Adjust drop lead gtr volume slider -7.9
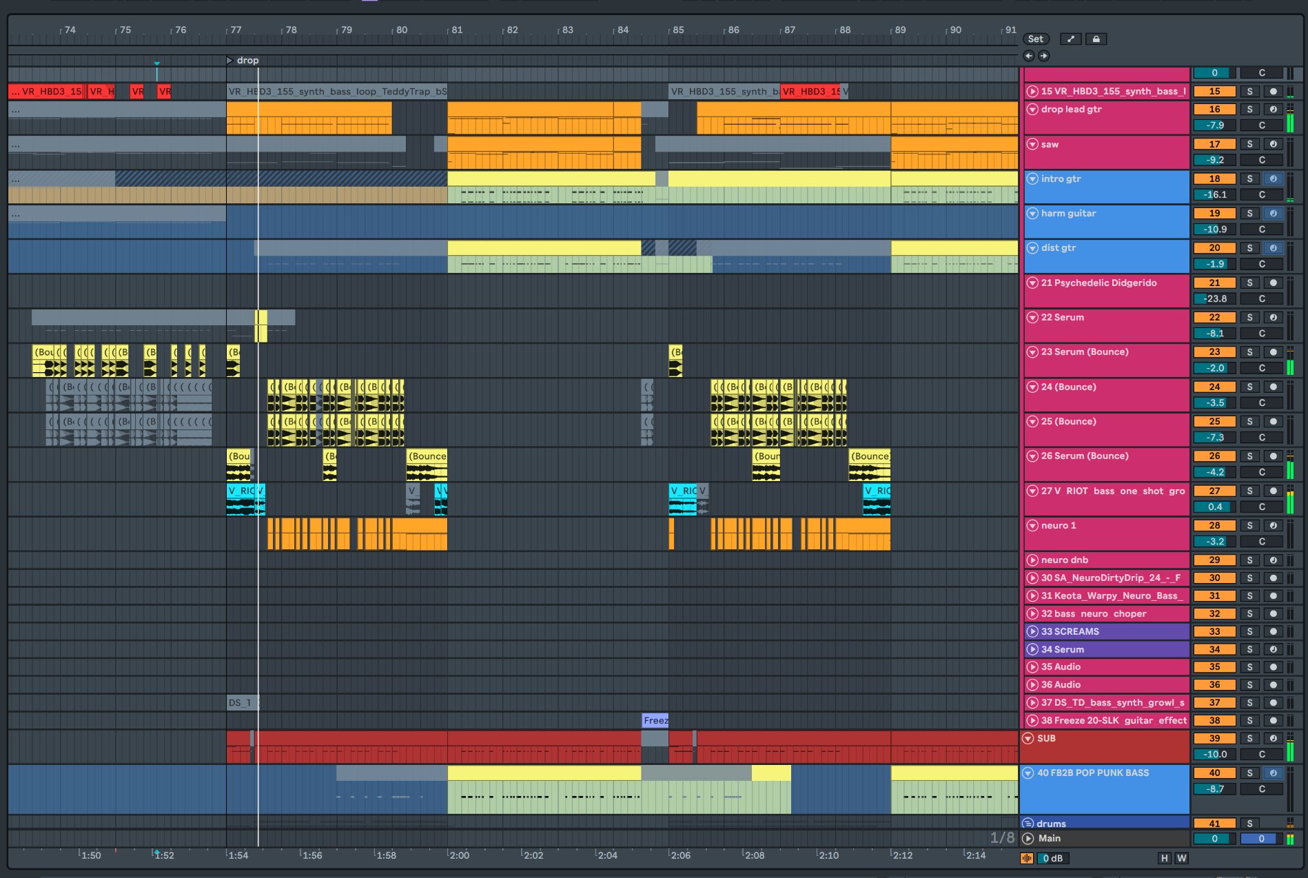Image resolution: width=1308 pixels, height=878 pixels. tap(1214, 125)
